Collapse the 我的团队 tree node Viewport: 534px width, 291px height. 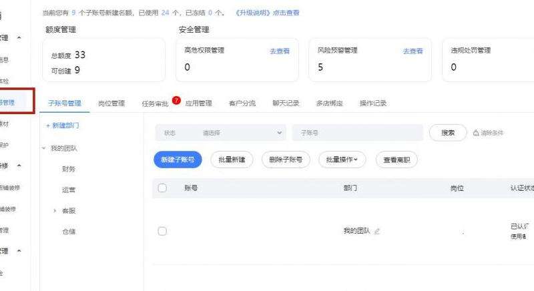44,148
